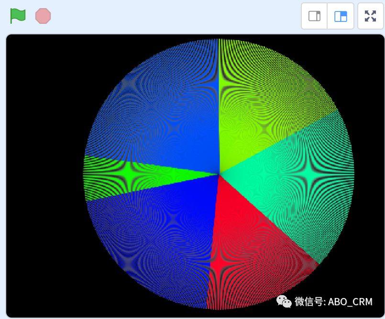Stop the project with the red octagon

[x=43, y=16]
